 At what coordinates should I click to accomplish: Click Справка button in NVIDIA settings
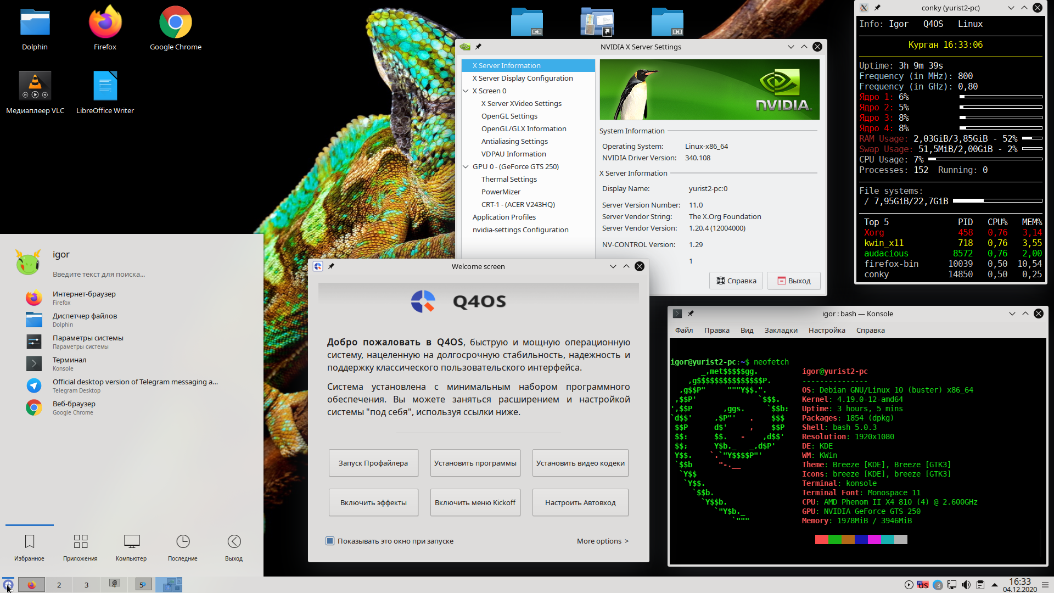pos(736,281)
